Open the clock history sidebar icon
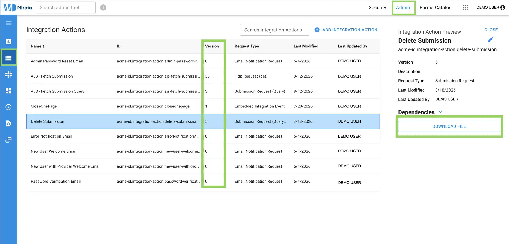 [8, 107]
